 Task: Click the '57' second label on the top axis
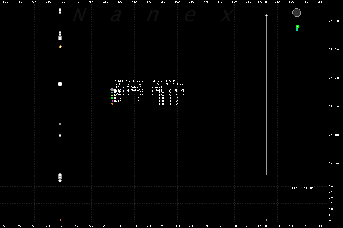coord(91,2)
